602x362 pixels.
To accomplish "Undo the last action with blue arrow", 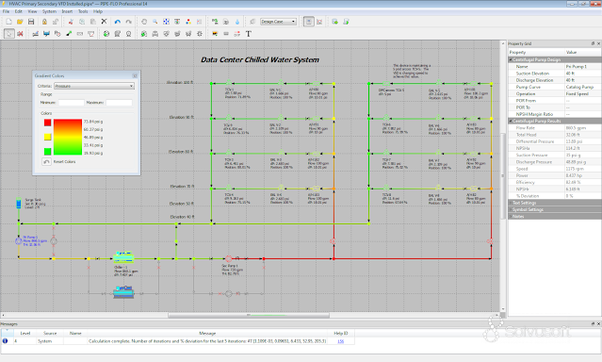I will pos(118,22).
